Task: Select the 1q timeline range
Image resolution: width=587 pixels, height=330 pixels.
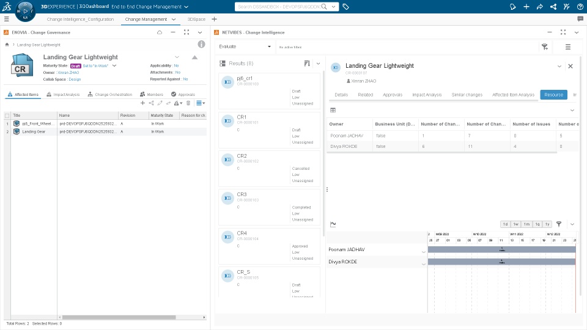Action: 537,224
